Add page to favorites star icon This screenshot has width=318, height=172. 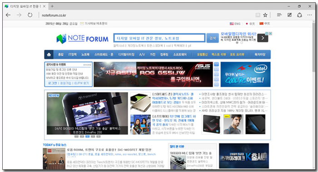coord(265,15)
